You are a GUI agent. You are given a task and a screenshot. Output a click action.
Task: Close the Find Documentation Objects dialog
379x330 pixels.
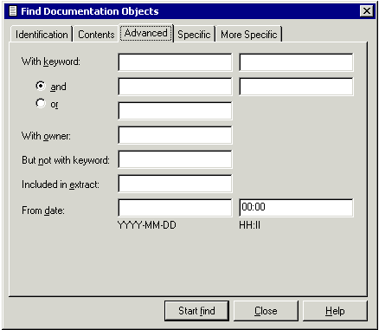click(367, 11)
